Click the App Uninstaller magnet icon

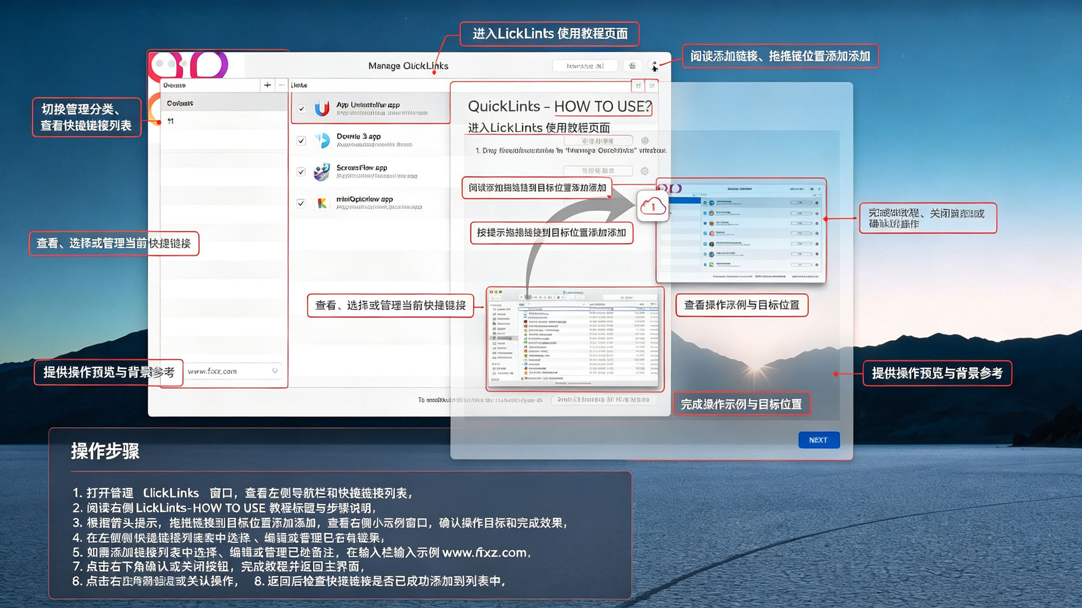[322, 108]
